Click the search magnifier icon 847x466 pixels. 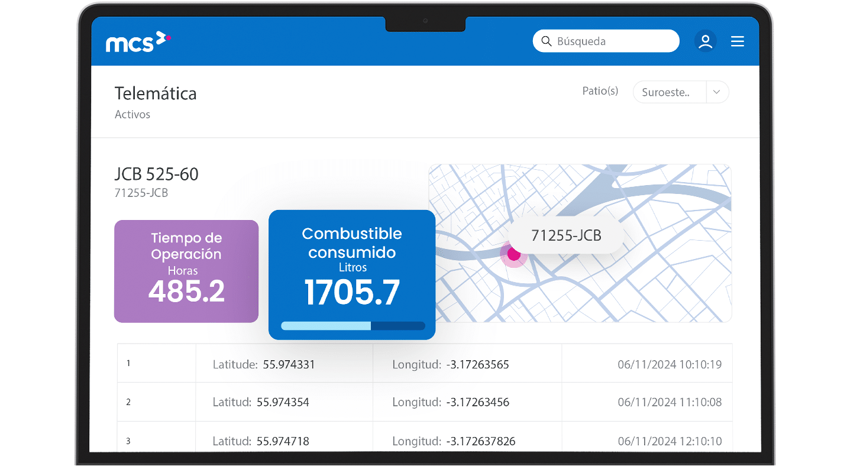pyautogui.click(x=547, y=41)
